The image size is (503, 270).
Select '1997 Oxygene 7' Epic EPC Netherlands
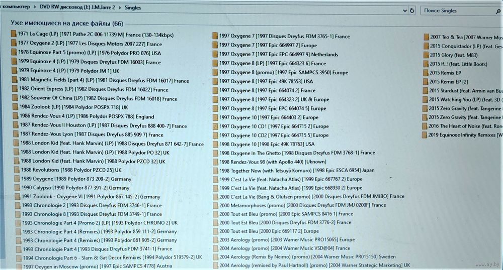pyautogui.click(x=279, y=54)
